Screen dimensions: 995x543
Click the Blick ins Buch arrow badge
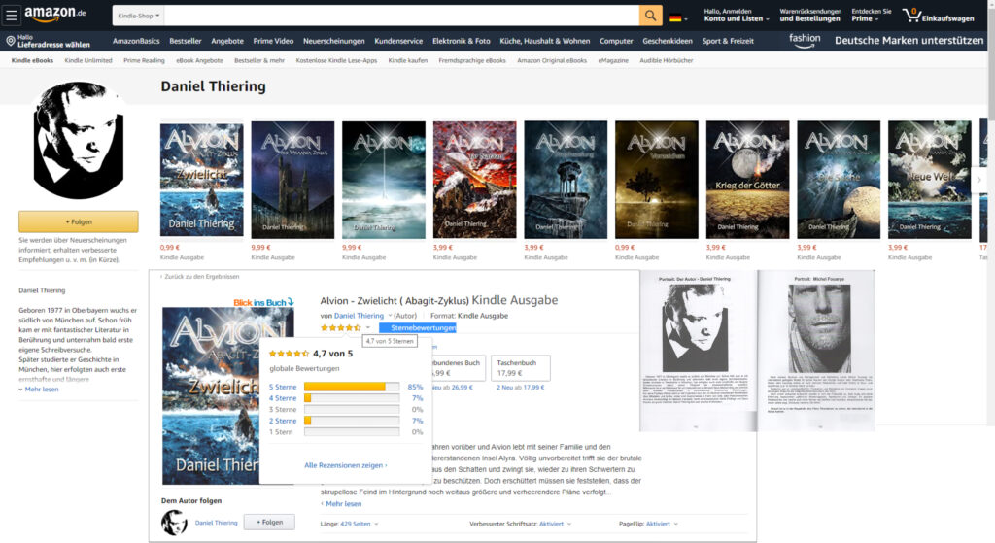263,302
